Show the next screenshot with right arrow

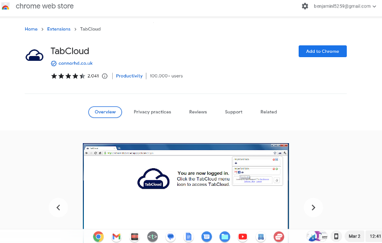tap(313, 207)
